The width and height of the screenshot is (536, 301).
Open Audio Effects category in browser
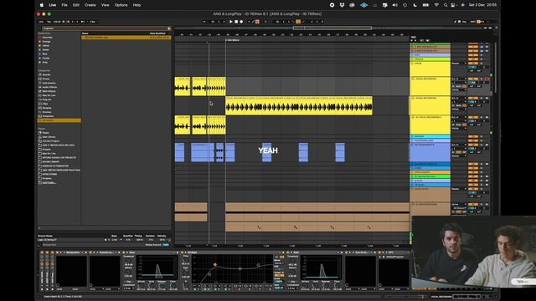49,87
